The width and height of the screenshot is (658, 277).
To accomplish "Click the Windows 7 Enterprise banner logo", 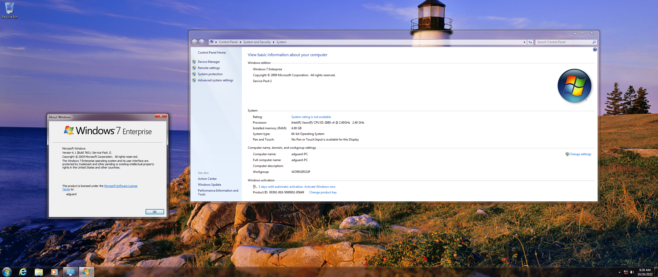I will tap(108, 131).
